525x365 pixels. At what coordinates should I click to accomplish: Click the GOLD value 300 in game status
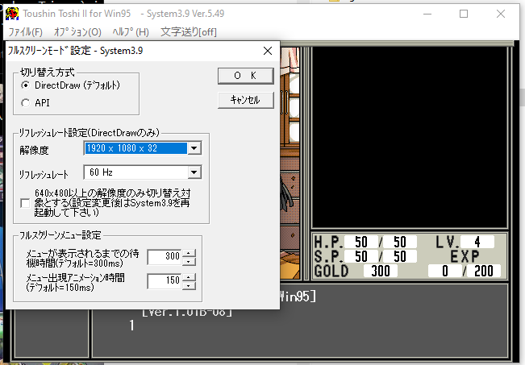[x=381, y=271]
